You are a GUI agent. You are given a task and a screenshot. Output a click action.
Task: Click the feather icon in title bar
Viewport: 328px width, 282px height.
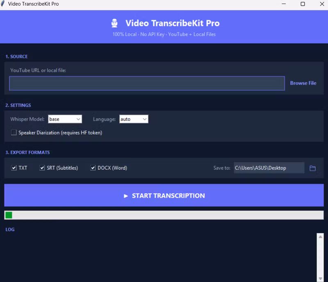point(3,4)
